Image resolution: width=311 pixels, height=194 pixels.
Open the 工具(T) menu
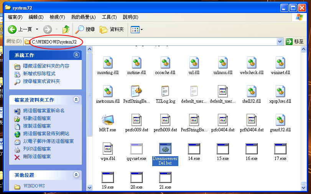click(x=109, y=17)
